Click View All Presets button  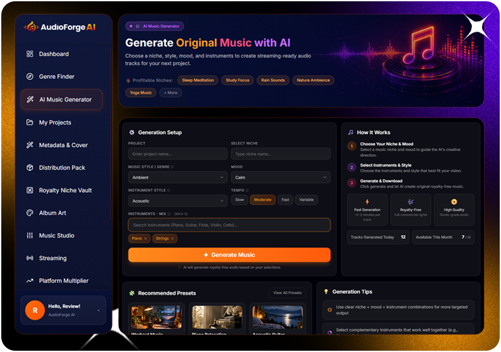(x=287, y=293)
